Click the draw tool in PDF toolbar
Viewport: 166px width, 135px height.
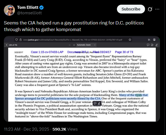[x=156, y=45]
